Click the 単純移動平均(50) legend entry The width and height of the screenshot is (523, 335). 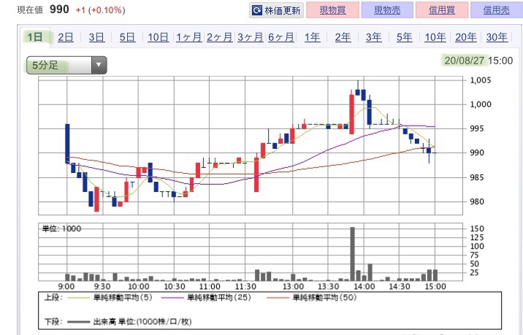pos(311,297)
